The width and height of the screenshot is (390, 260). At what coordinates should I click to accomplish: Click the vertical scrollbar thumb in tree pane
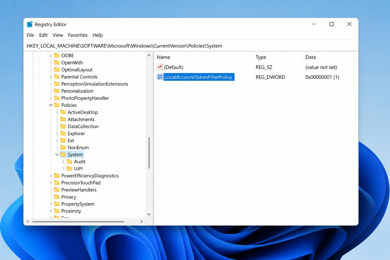click(149, 153)
